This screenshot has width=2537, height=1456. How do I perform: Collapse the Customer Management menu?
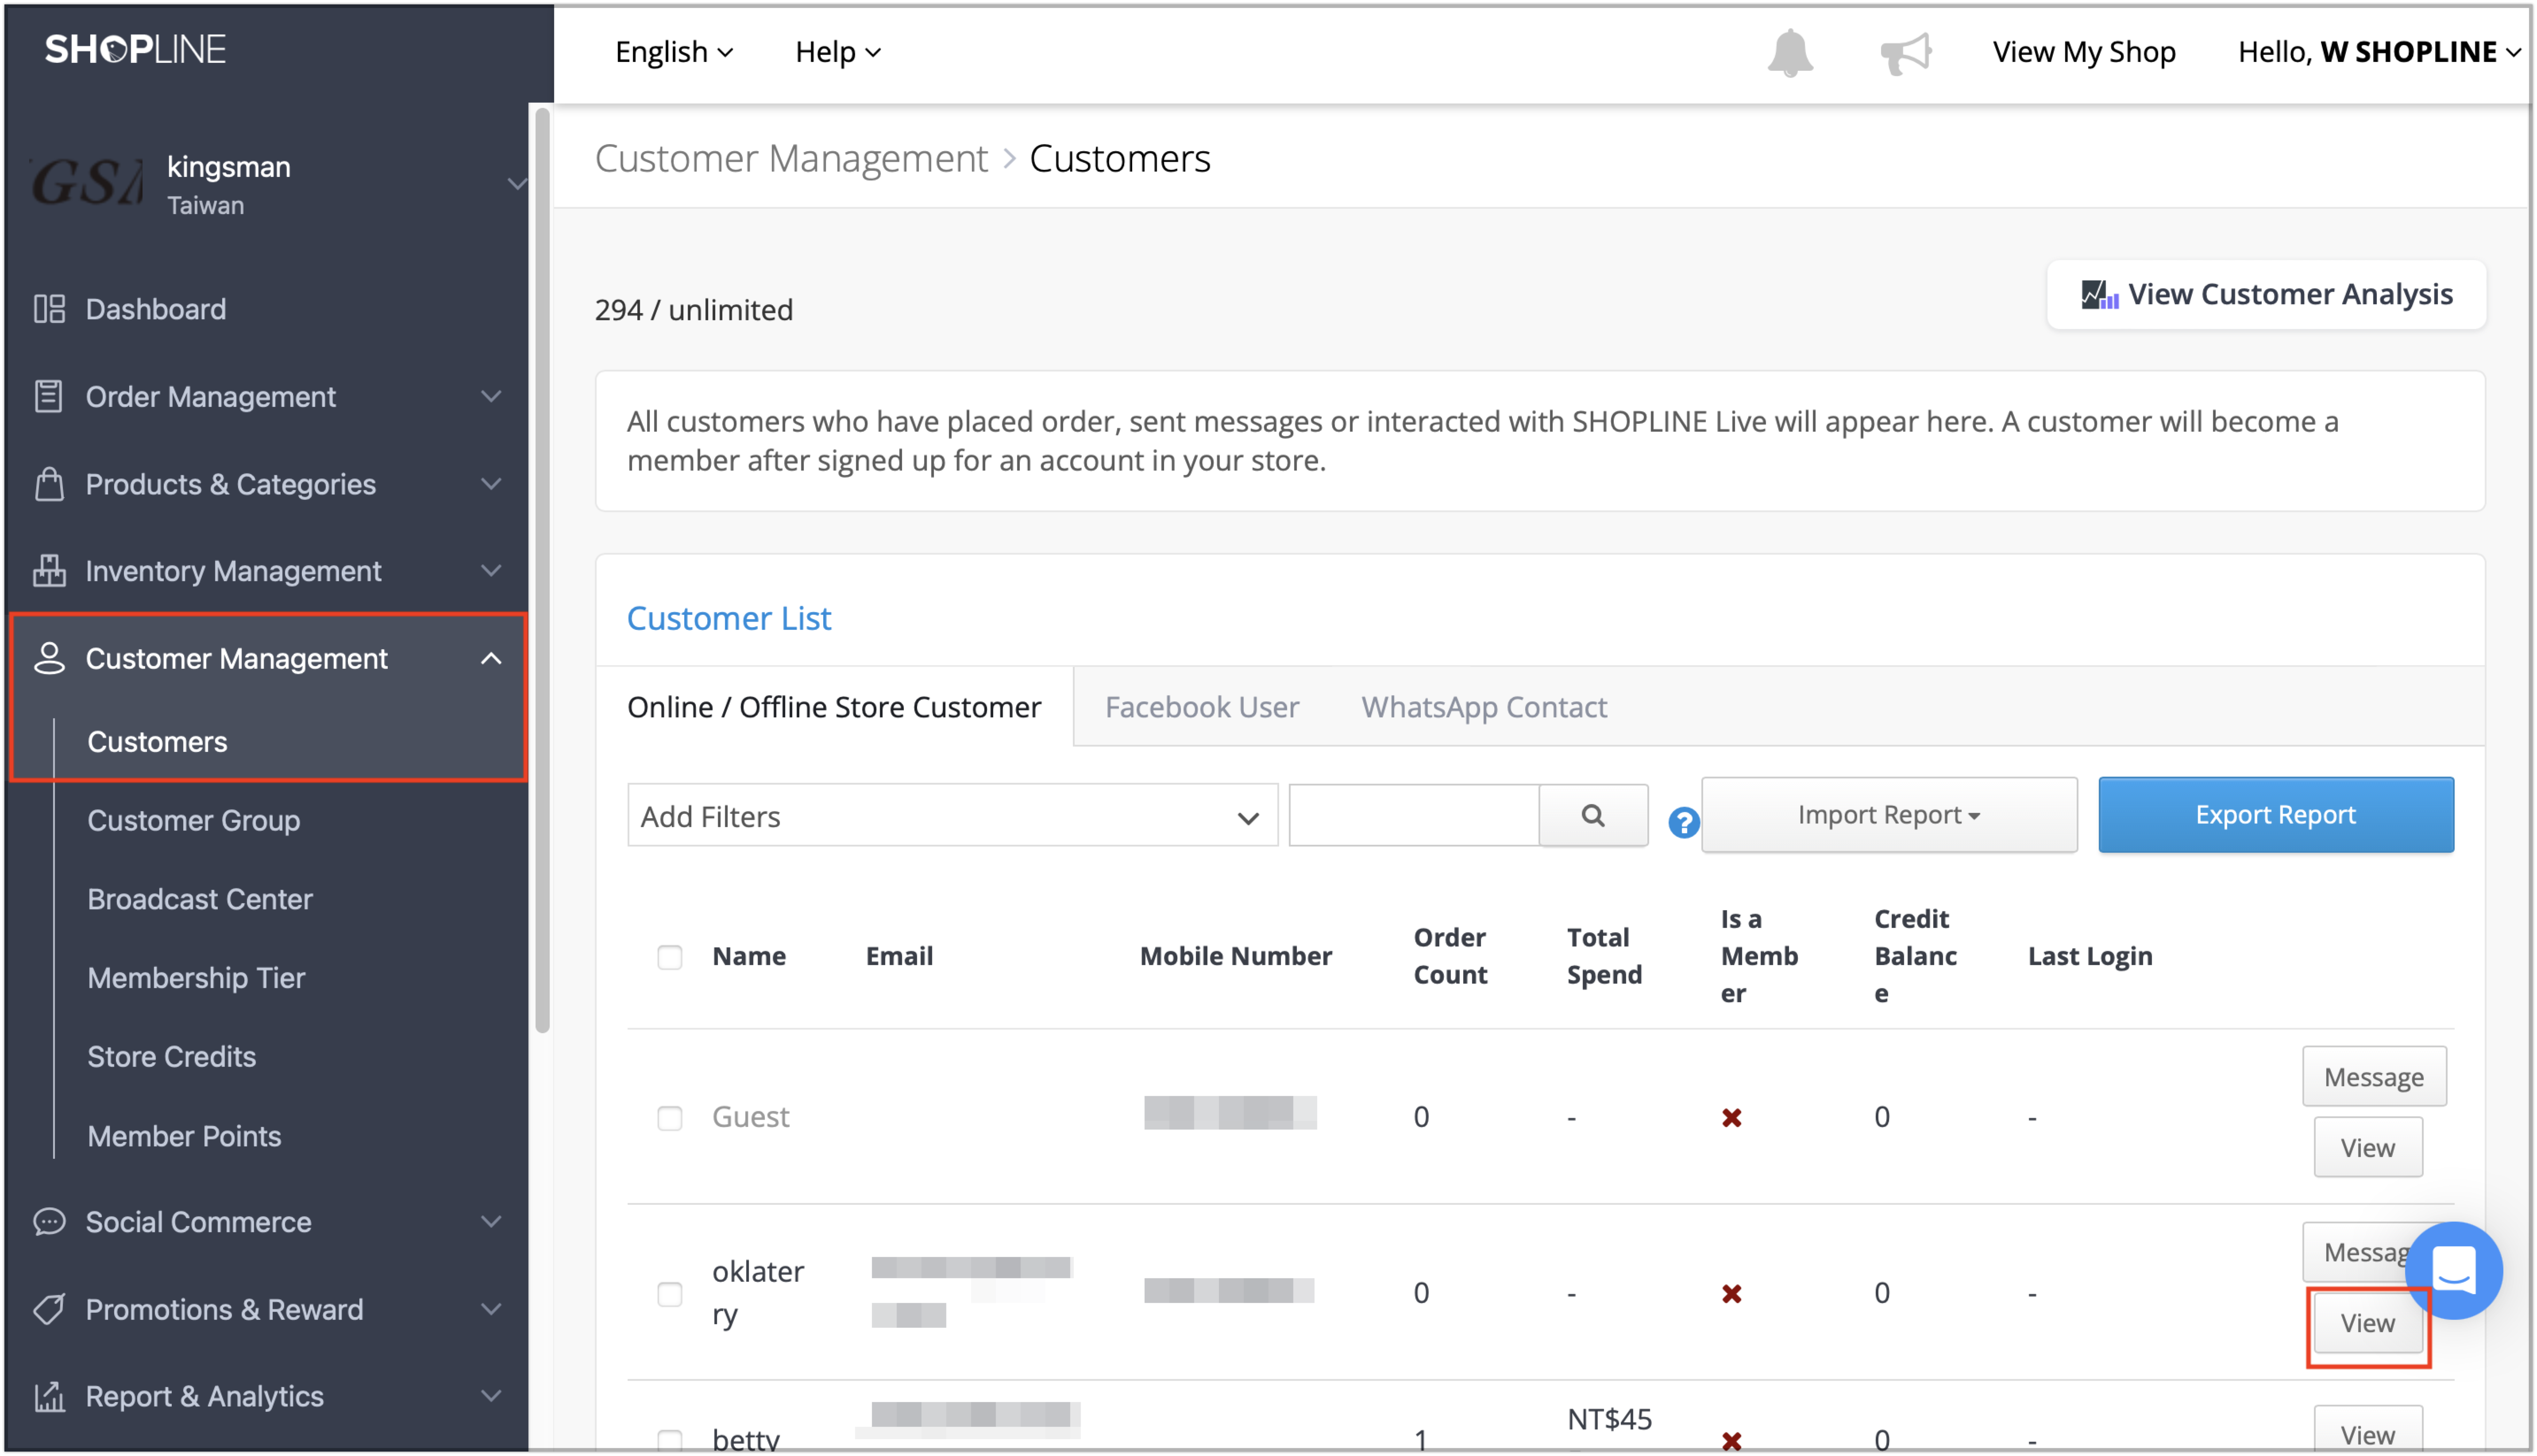490,658
